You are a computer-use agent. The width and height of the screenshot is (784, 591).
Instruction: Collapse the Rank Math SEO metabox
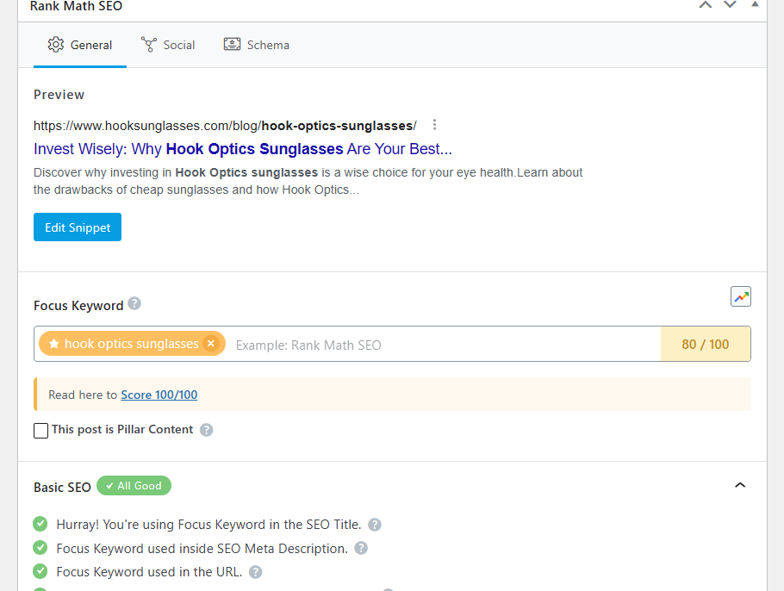point(755,4)
